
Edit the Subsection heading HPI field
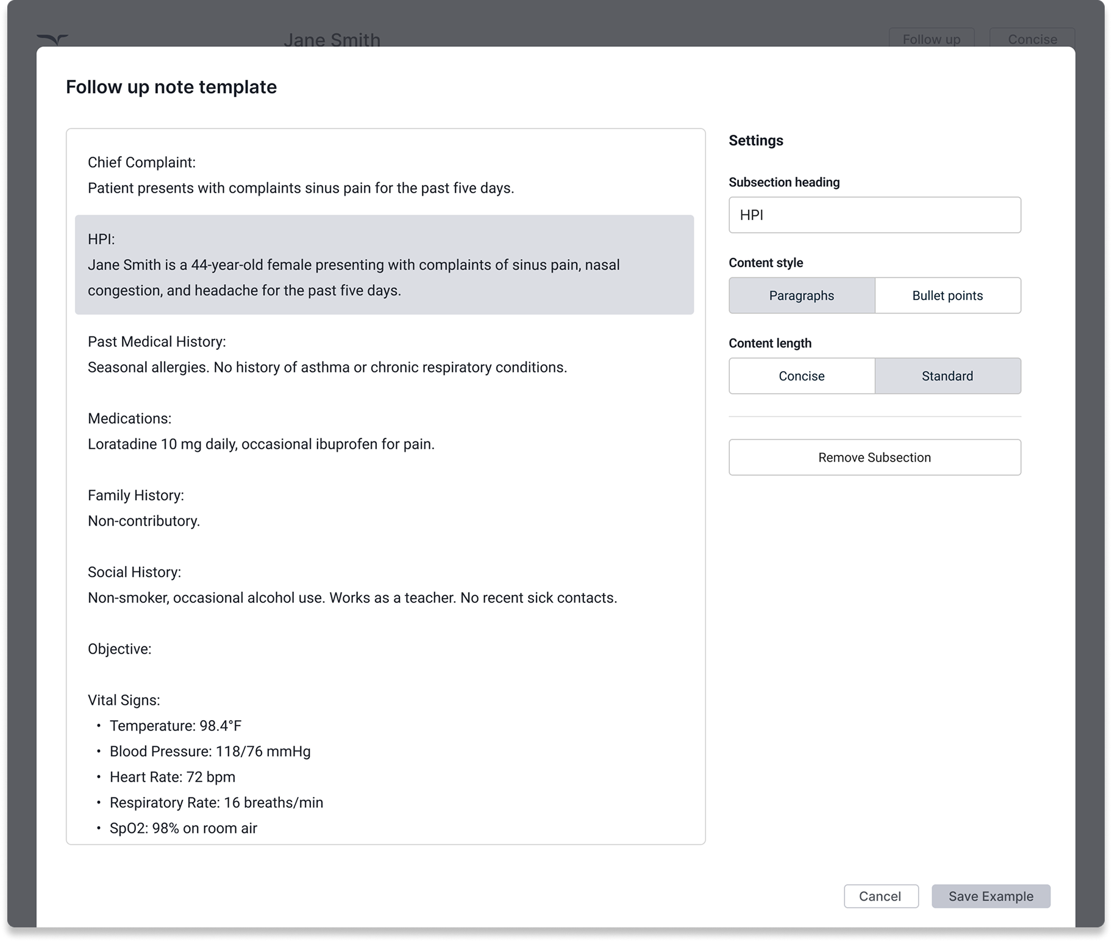tap(875, 215)
